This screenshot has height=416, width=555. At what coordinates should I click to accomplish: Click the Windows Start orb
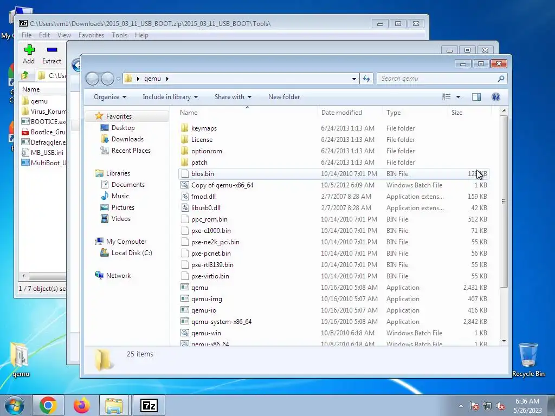point(15,405)
